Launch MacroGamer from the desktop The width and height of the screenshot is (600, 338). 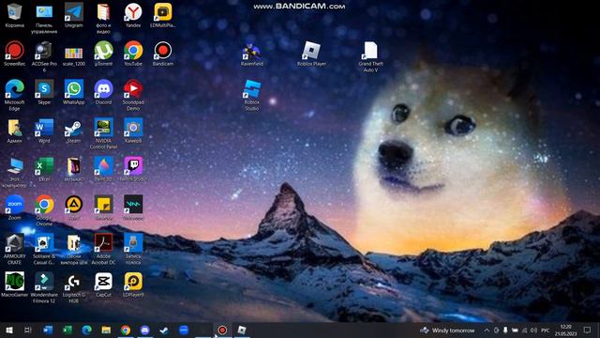pyautogui.click(x=15, y=284)
